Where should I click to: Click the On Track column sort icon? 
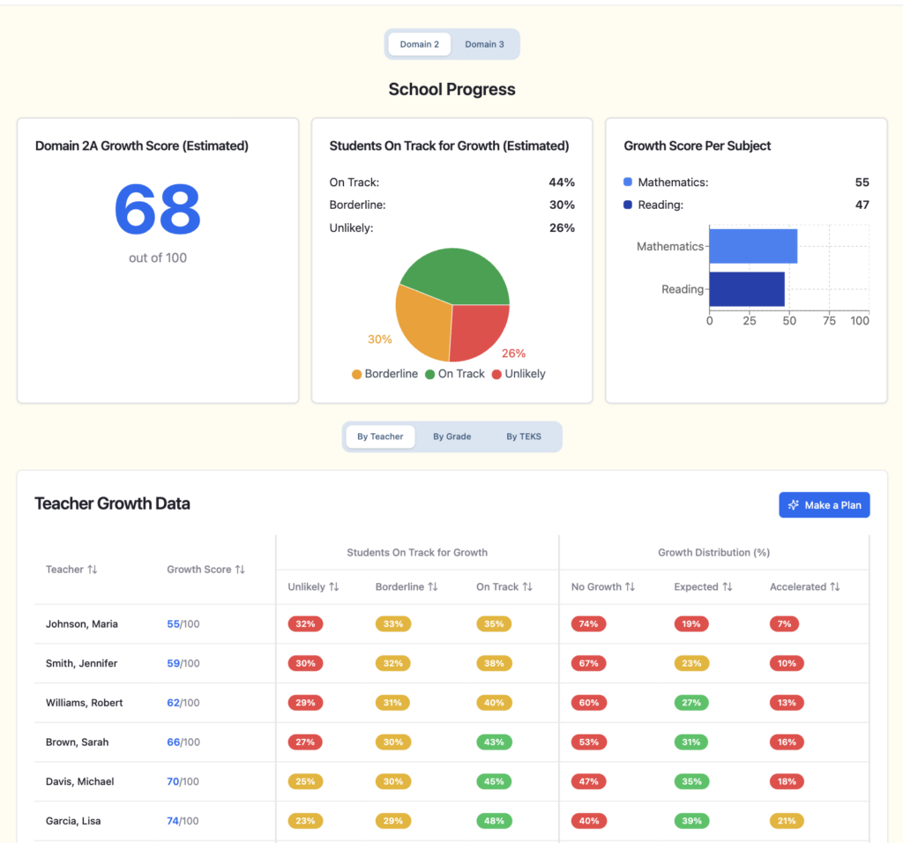(526, 586)
